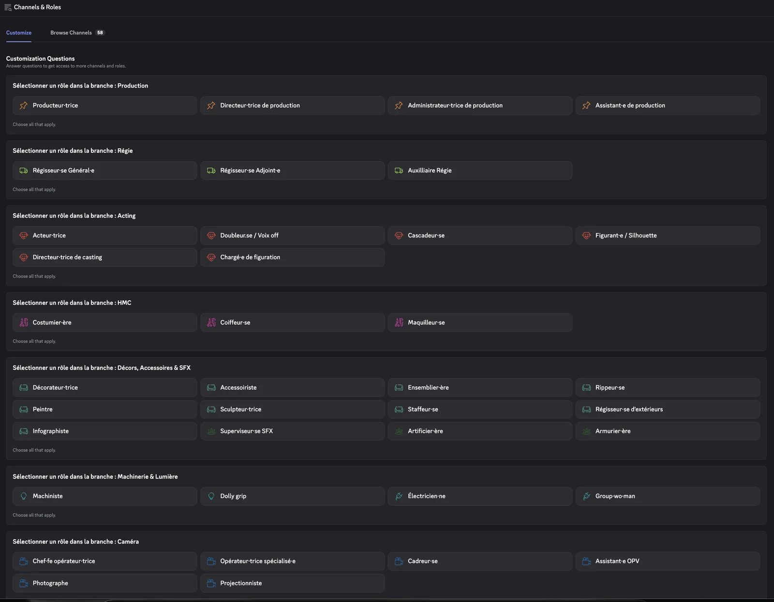Viewport: 774px width, 602px height.
Task: Click the icon beside Costumier·ère
Action: (23, 323)
